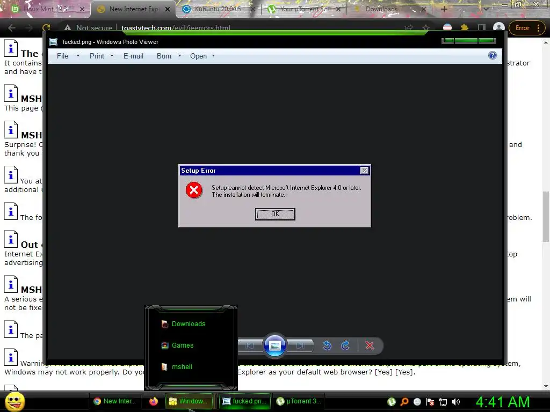
Task: Rotate image clockwise
Action: (x=345, y=346)
